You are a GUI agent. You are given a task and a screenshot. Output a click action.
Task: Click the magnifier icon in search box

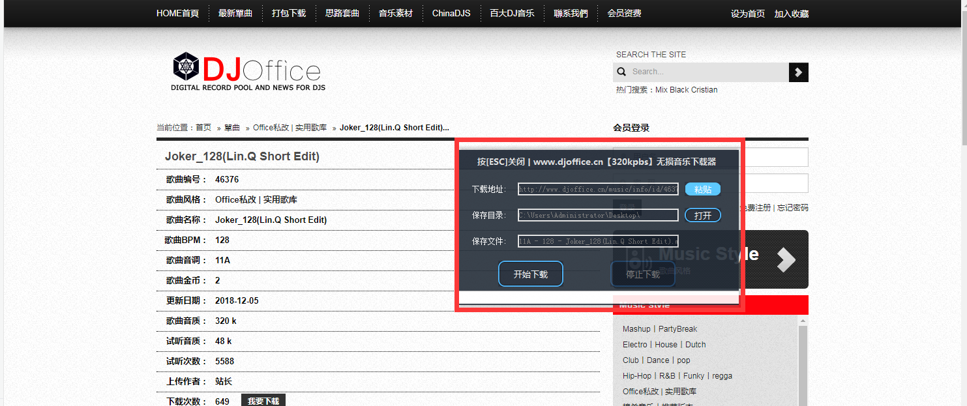621,72
